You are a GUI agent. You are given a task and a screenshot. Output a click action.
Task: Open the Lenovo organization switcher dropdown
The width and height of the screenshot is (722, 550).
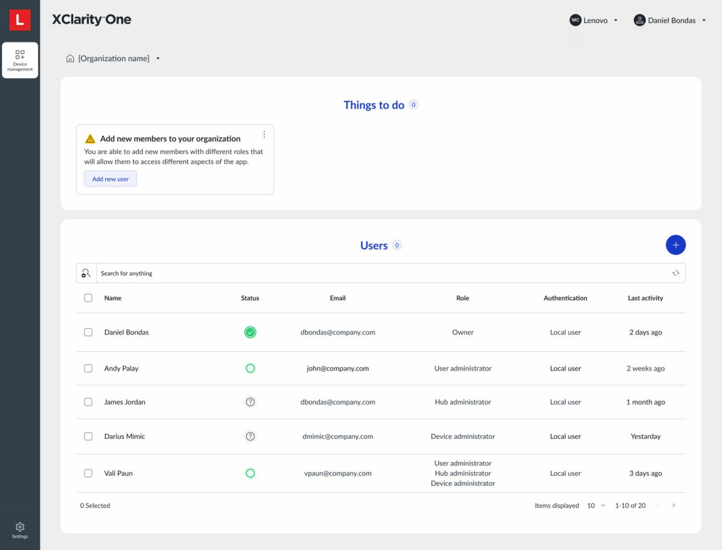595,21
